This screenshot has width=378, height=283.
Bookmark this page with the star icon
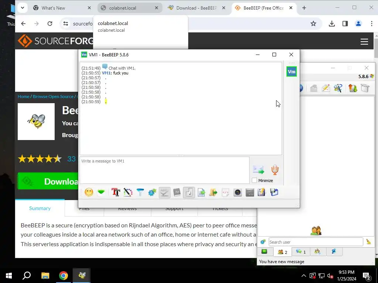coord(313,24)
